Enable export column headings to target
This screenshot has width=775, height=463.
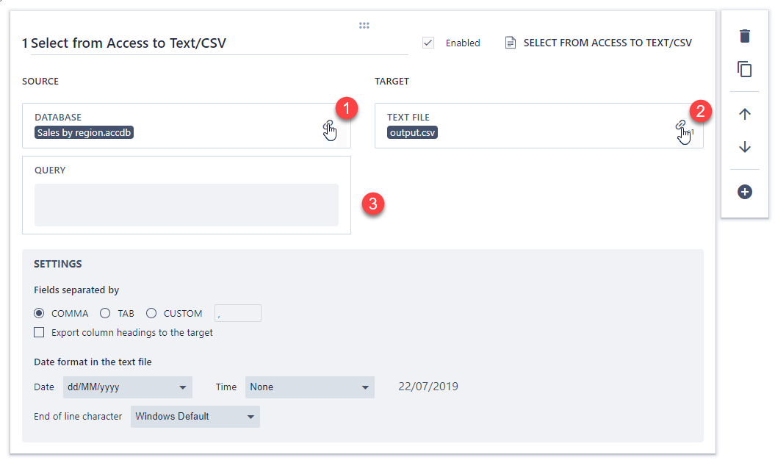click(x=40, y=333)
